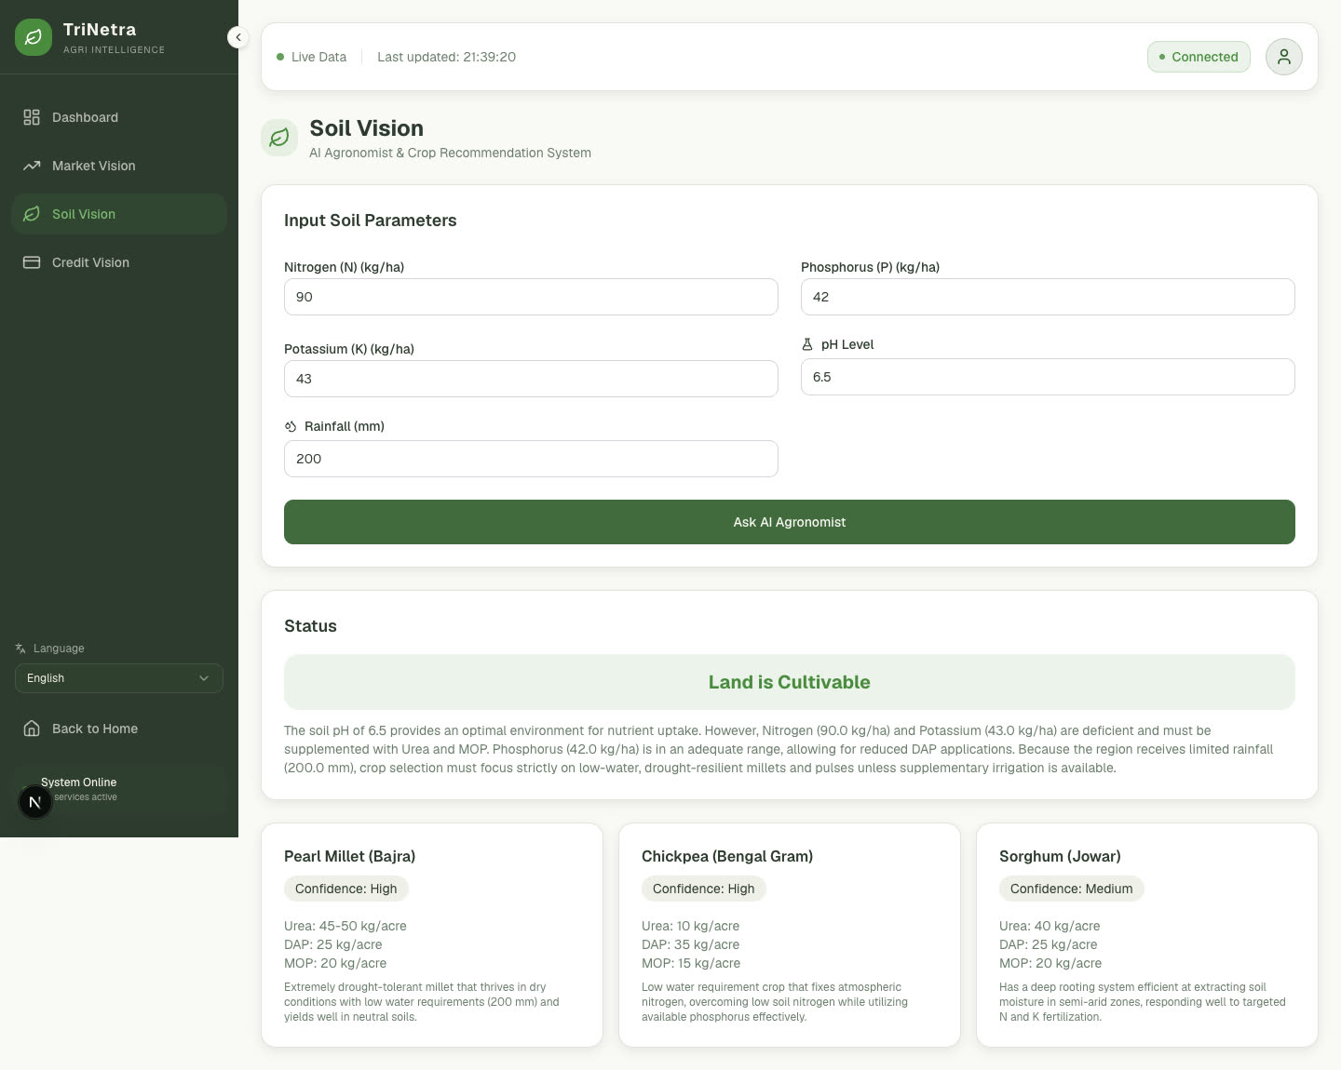
Task: Click the Rainfall droplet icon
Action: (x=291, y=426)
